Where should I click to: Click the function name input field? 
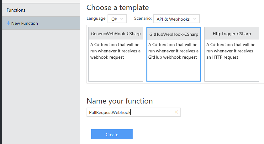(x=130, y=112)
